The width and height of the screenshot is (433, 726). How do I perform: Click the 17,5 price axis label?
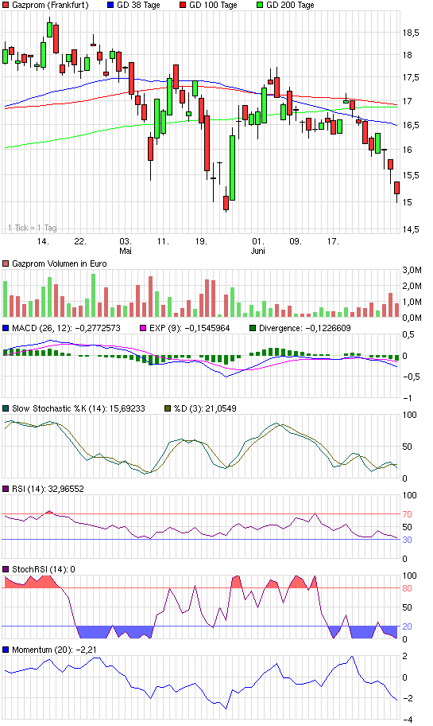411,78
